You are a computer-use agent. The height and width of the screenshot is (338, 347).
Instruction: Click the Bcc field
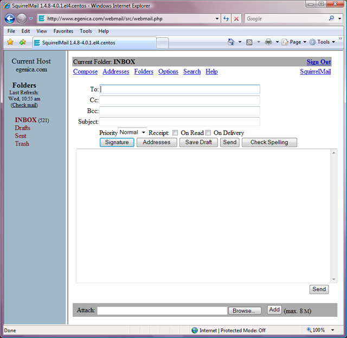pos(179,110)
